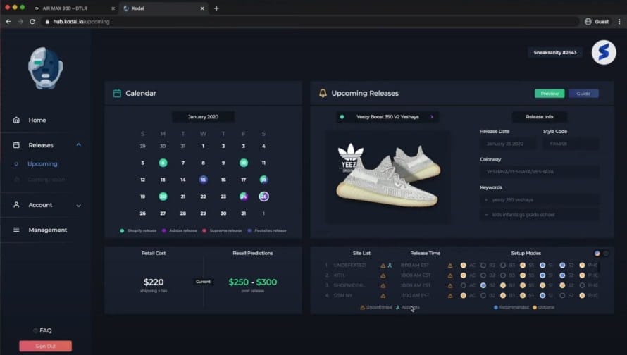Viewport: 627px width, 355px height.
Task: Click the Account person icon in the sidebar
Action: click(x=16, y=205)
